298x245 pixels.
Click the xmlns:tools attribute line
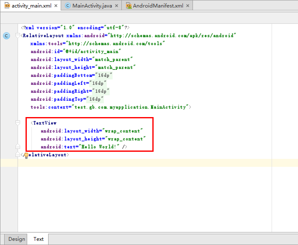[x=98, y=43]
